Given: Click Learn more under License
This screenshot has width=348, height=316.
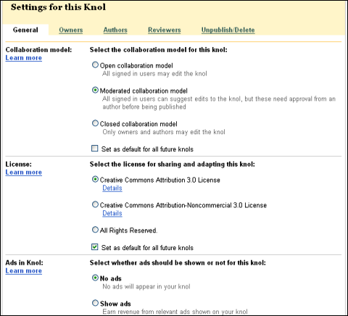Looking at the screenshot, I should click(24, 172).
